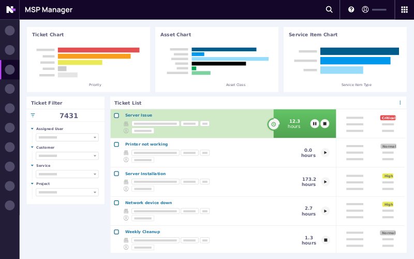Viewport: 414px width, 259px height.
Task: Click Normal badge on Printer not working
Action: tap(389, 147)
